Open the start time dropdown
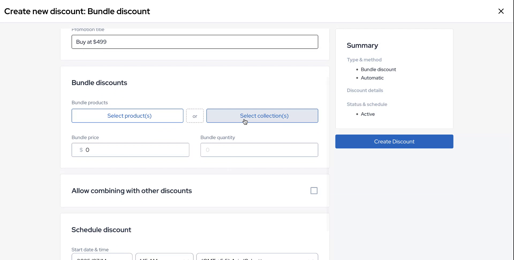The height and width of the screenshot is (260, 514). point(164,257)
